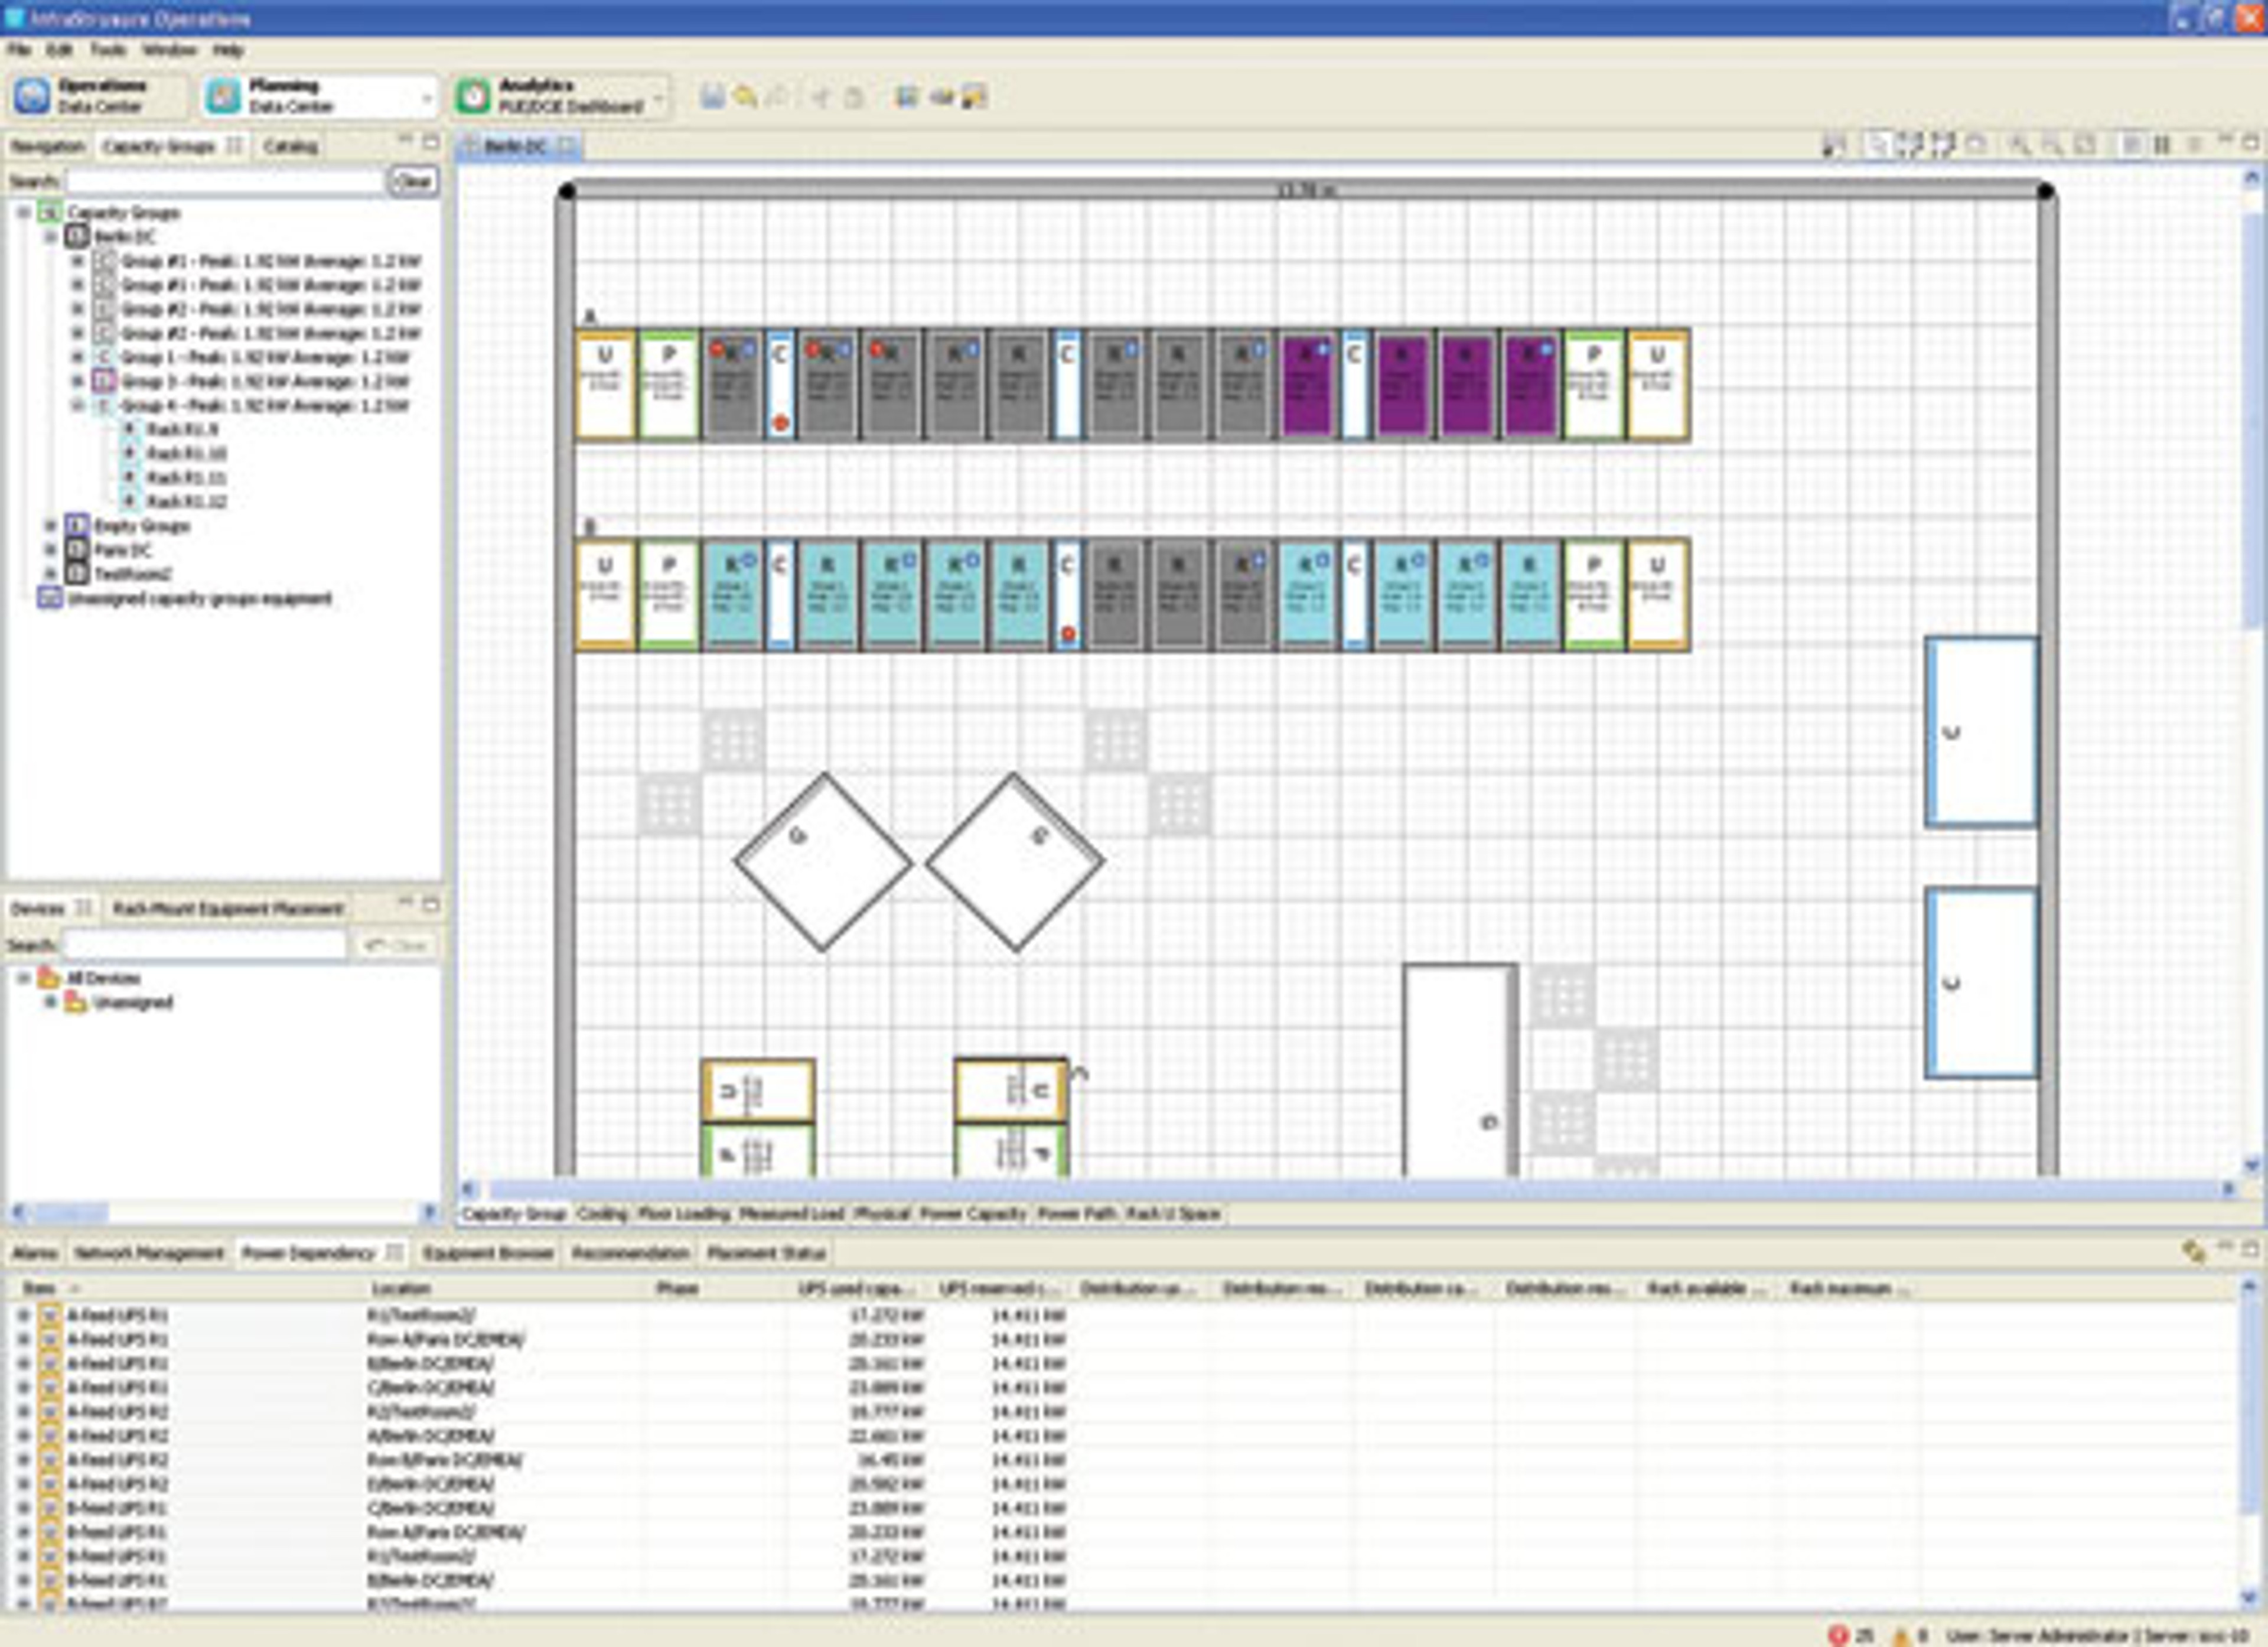Click the red alarm count icon in status bar

(x=1838, y=1635)
